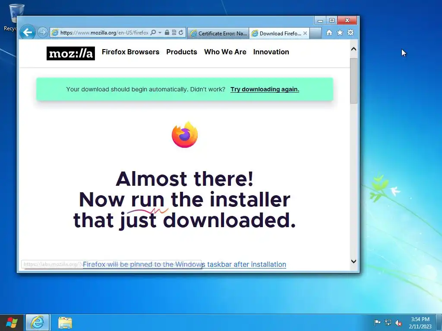The image size is (442, 331).
Task: Open the Firefox Browsers menu
Action: pyautogui.click(x=130, y=52)
